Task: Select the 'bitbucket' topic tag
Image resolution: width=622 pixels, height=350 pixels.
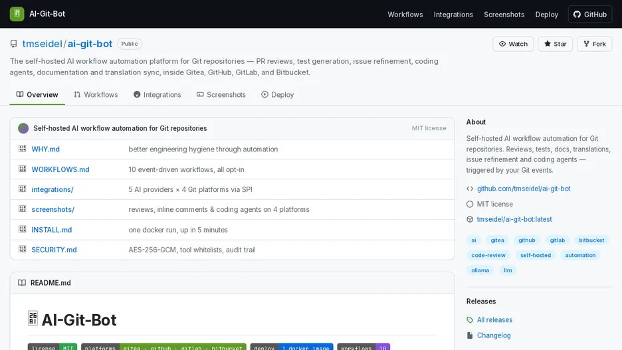Action: [x=591, y=240]
